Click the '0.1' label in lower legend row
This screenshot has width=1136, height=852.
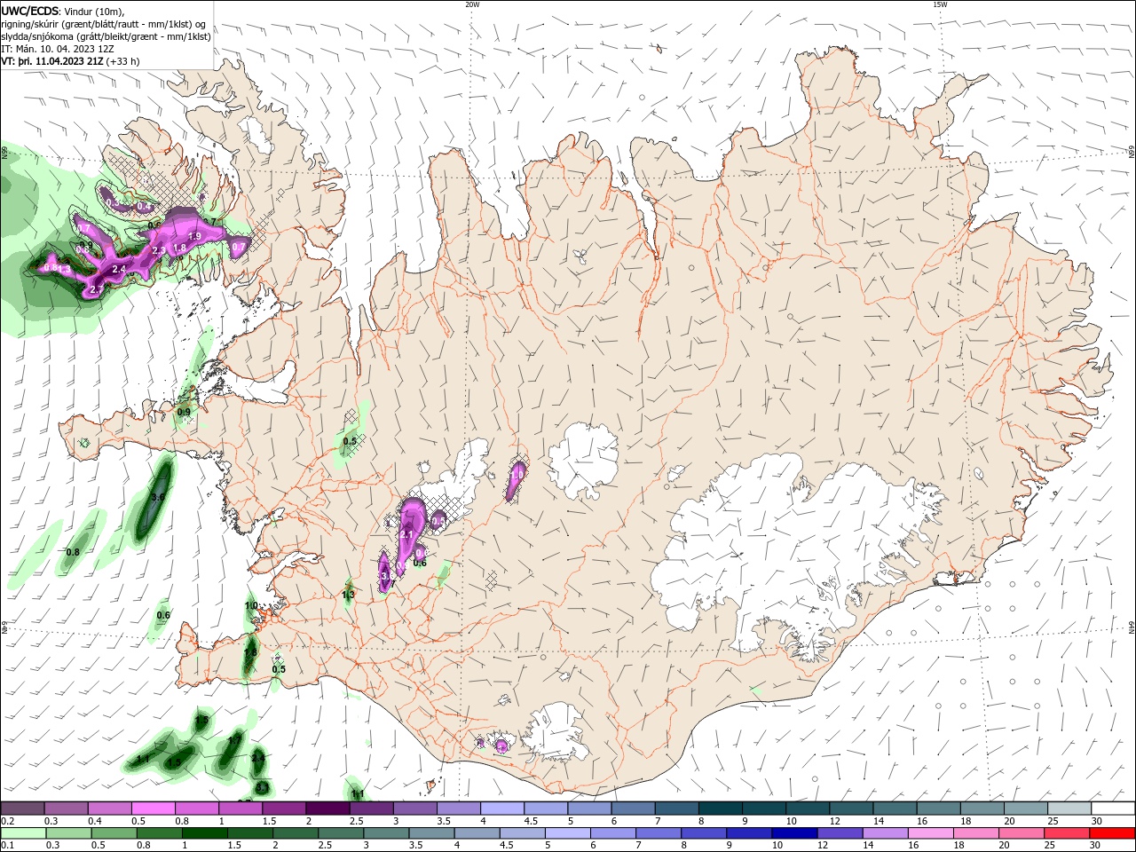coord(7,846)
